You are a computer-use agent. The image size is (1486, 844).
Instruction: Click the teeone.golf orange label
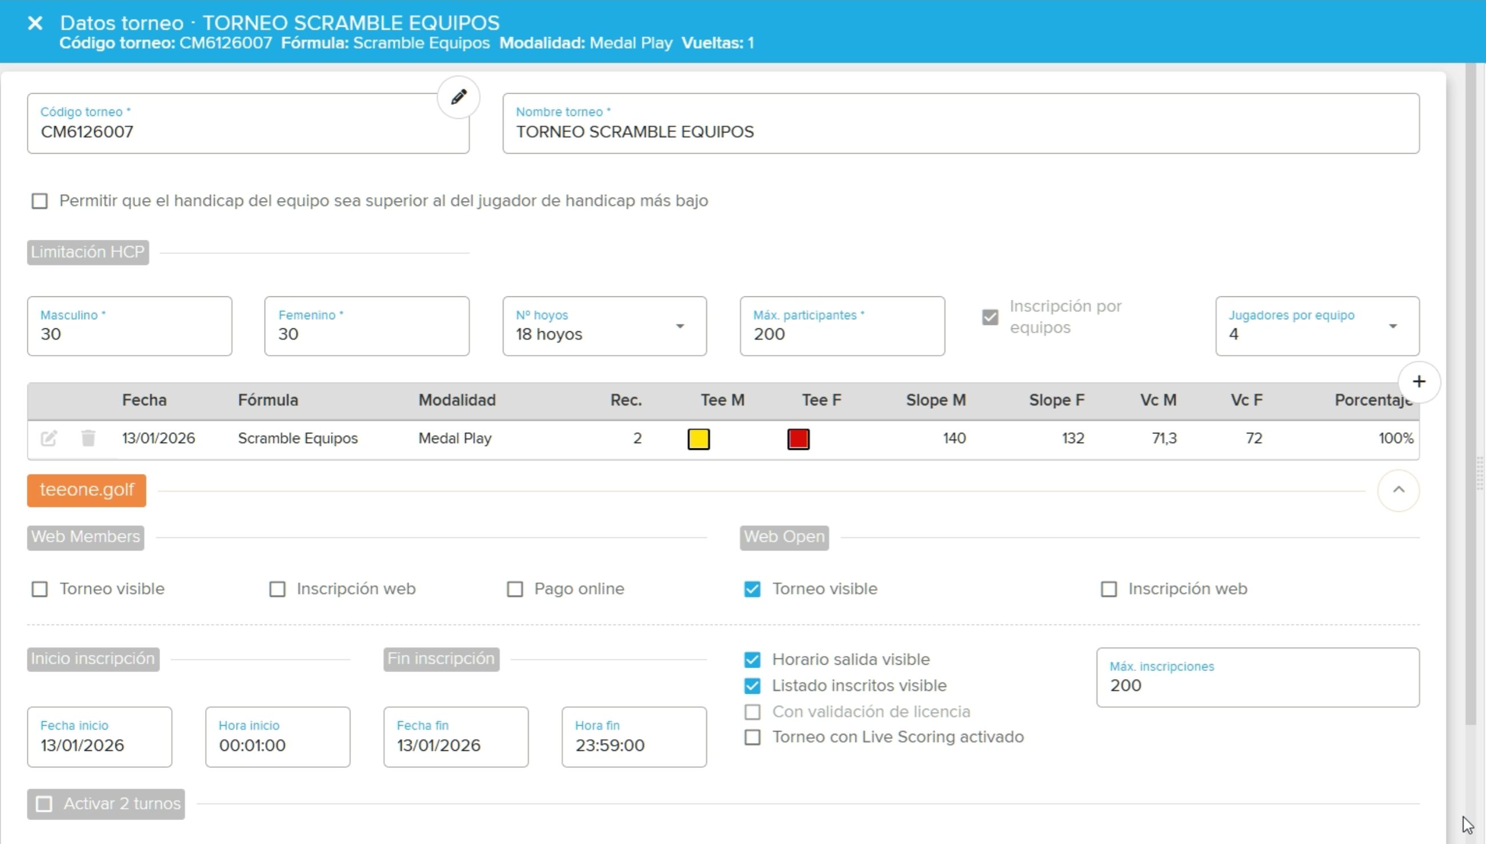pyautogui.click(x=86, y=491)
